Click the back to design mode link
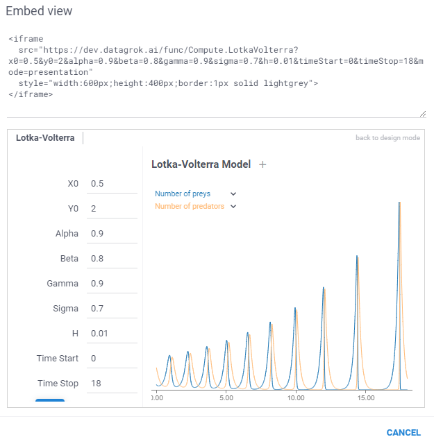434x446 pixels. coord(387,138)
